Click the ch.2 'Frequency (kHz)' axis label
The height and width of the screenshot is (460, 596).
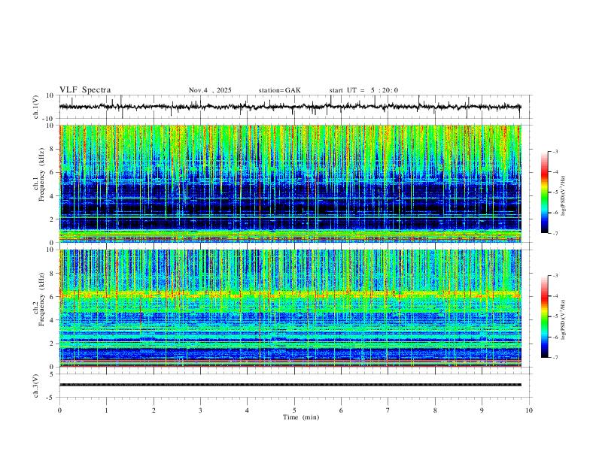tap(42, 299)
